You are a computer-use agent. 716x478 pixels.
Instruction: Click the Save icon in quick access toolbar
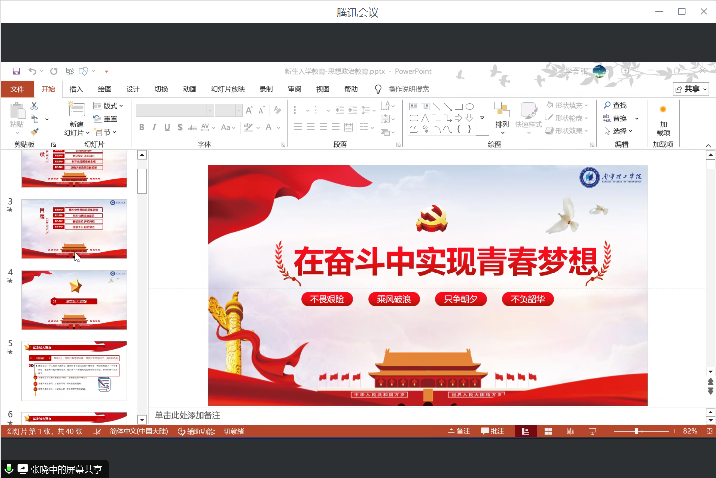point(16,71)
